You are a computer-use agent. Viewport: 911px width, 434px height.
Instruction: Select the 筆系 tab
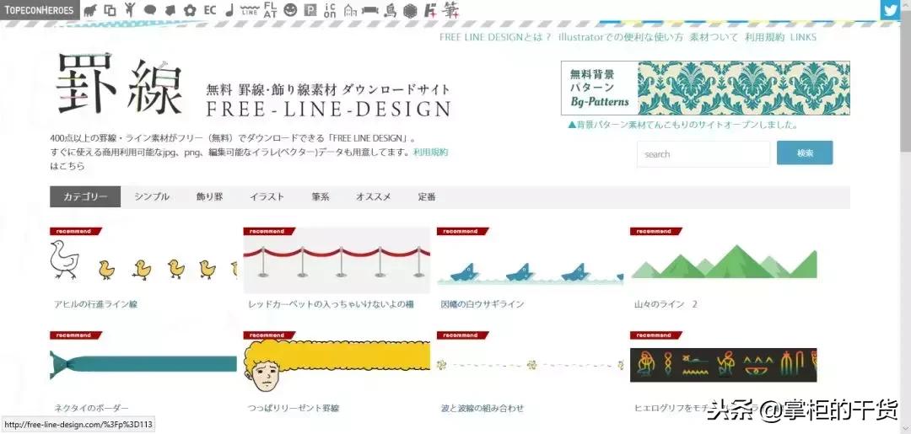pos(321,196)
